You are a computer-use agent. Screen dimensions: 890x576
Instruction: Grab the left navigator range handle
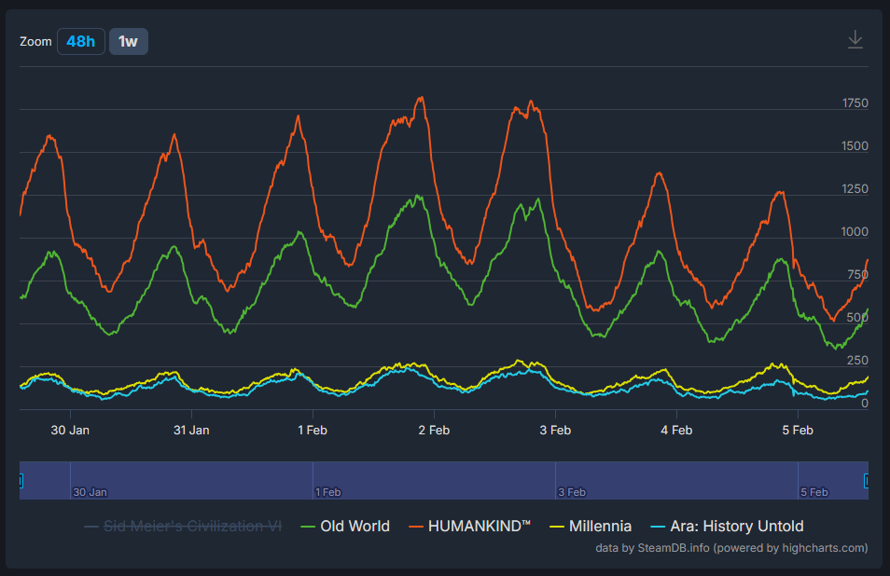(20, 481)
